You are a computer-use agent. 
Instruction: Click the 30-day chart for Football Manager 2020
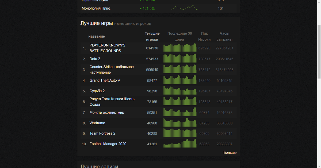point(179,143)
